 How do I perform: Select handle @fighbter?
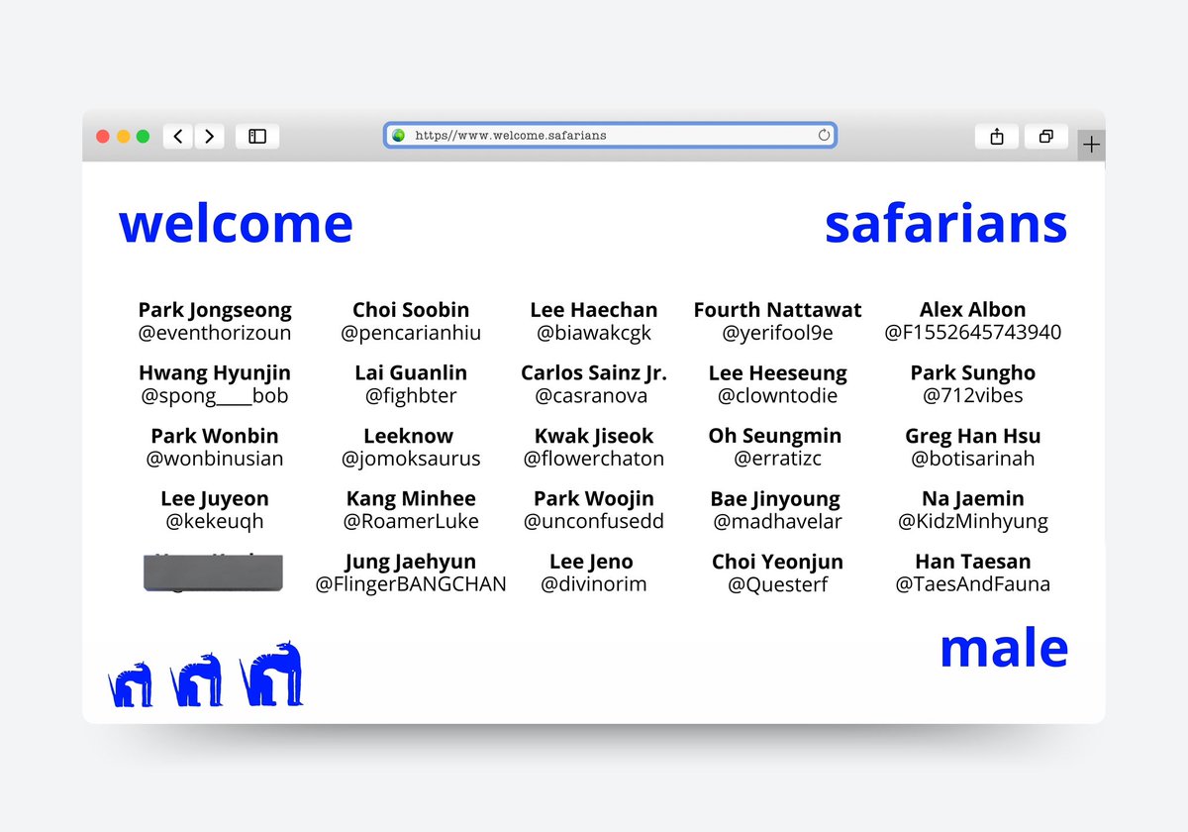tap(411, 396)
